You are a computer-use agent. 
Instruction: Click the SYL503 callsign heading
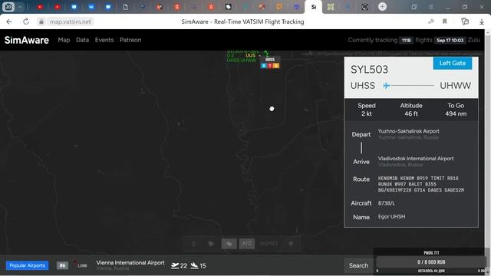369,70
